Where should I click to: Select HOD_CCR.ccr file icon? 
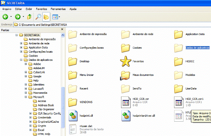(x=126, y=102)
